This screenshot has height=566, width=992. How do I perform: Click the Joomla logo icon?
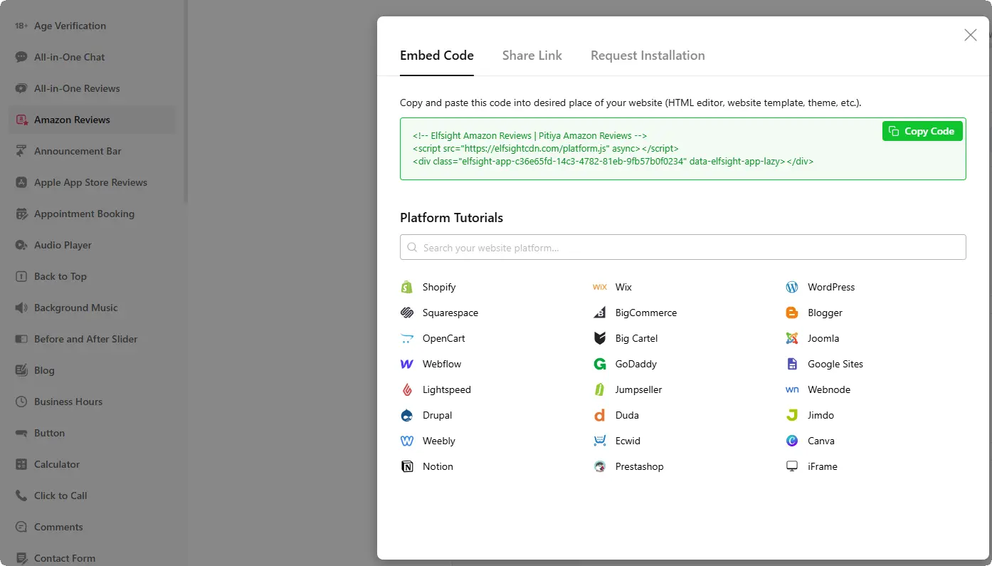click(792, 338)
